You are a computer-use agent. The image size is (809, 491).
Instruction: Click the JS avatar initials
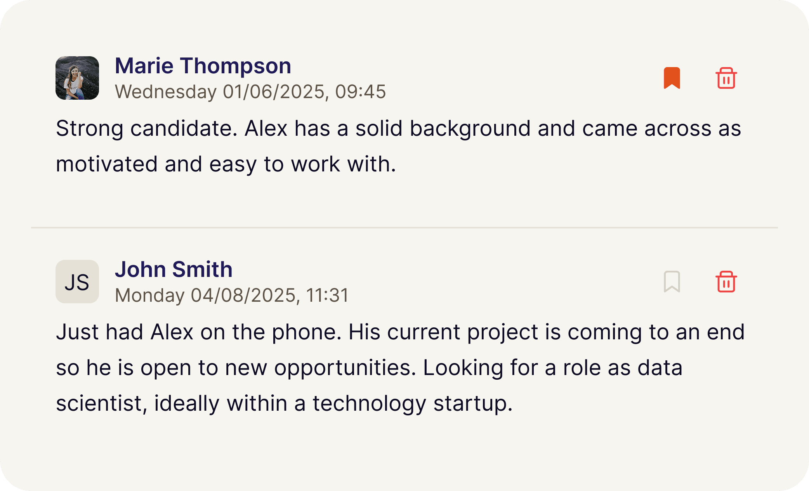pyautogui.click(x=77, y=282)
